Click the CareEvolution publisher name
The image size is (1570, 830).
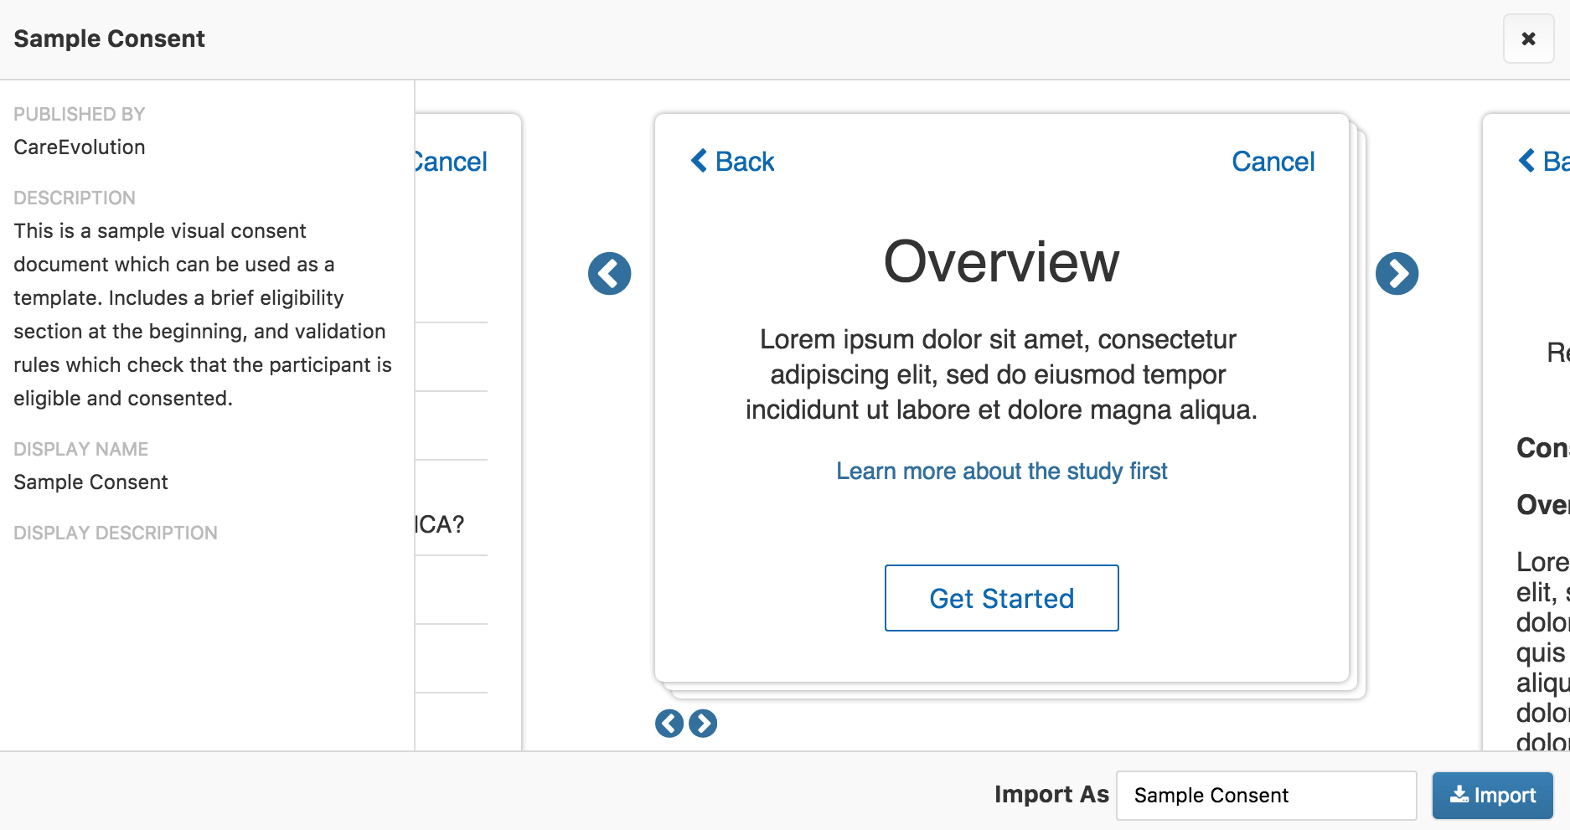(80, 147)
